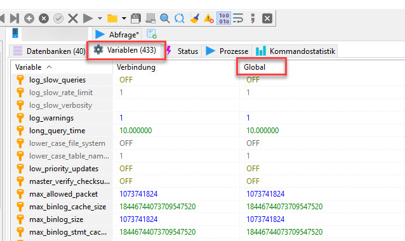Save with the floppy disk icon
Image resolution: width=405 pixels, height=241 pixels.
[x=136, y=18]
